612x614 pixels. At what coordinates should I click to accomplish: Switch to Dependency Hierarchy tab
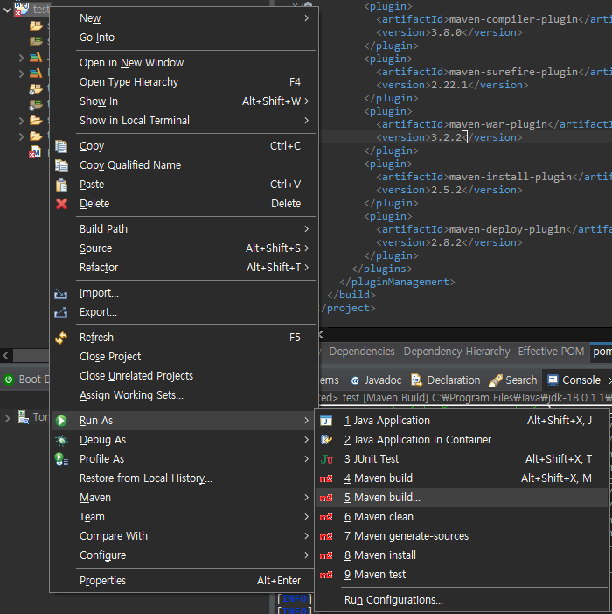coord(456,352)
